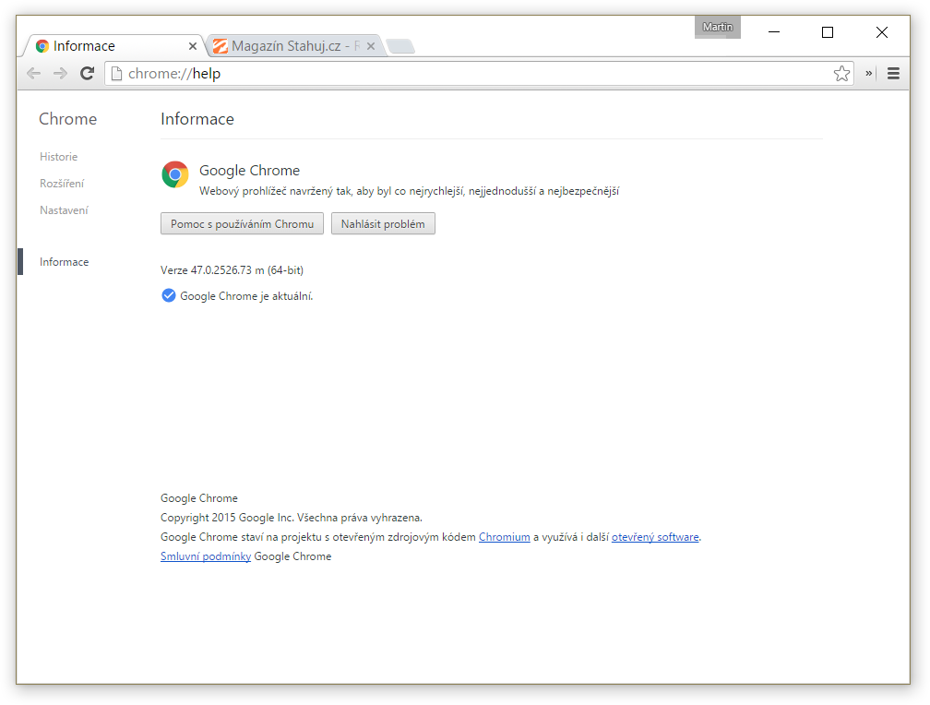930x705 pixels.
Task: Go back using the back arrow
Action: click(x=34, y=74)
